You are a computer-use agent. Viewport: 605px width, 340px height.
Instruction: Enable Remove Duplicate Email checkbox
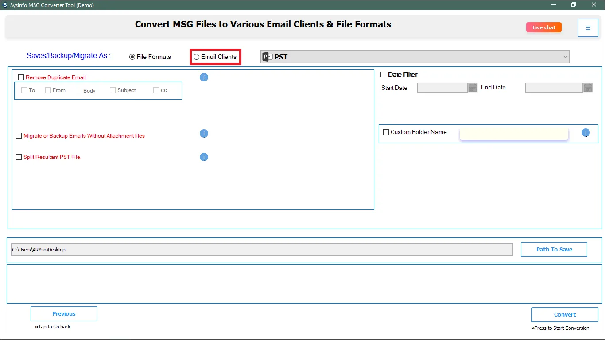tap(21, 77)
